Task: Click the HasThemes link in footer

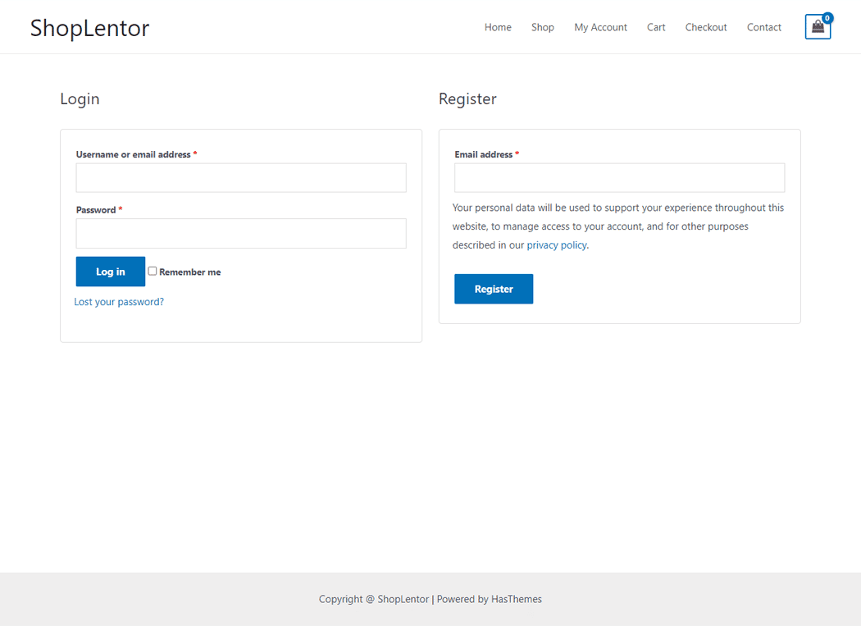Action: click(516, 599)
